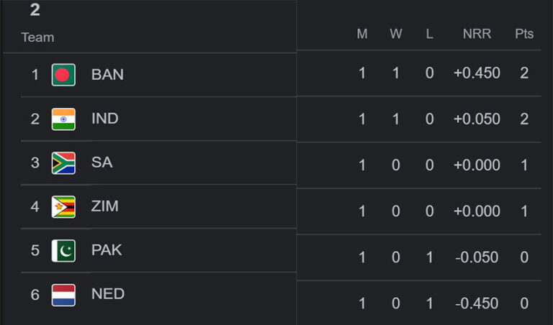
Task: Click the NRR column header
Action: point(476,35)
